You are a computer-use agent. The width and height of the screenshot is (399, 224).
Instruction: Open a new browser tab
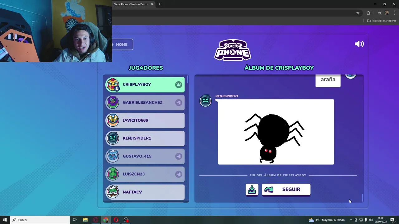click(x=160, y=4)
